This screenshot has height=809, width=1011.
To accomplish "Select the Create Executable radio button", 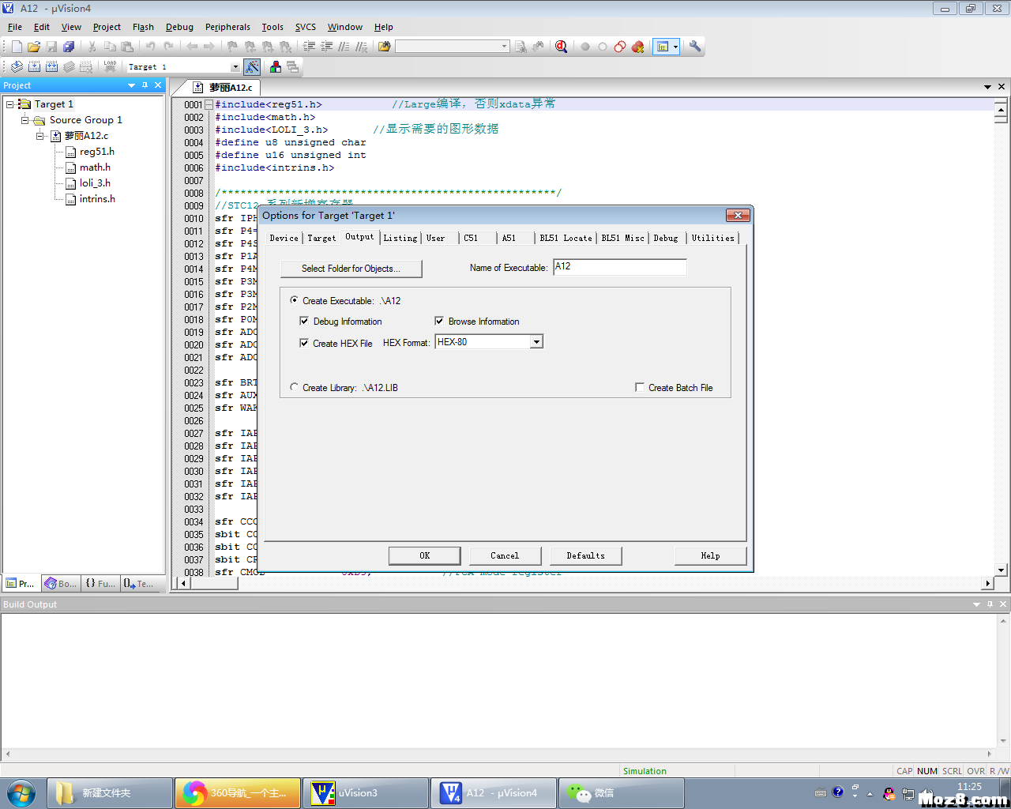I will (x=295, y=300).
